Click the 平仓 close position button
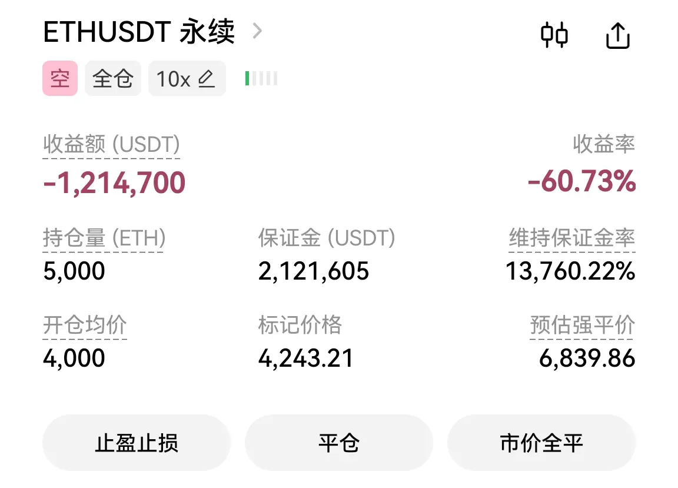678x488 pixels. coord(339,443)
